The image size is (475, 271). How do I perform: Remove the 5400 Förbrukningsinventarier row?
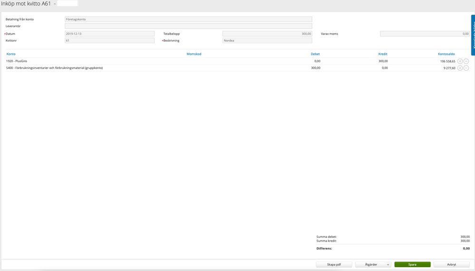click(x=466, y=68)
